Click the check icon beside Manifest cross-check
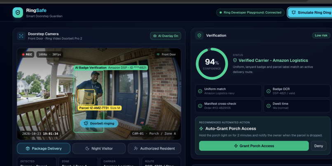 (x=200, y=106)
